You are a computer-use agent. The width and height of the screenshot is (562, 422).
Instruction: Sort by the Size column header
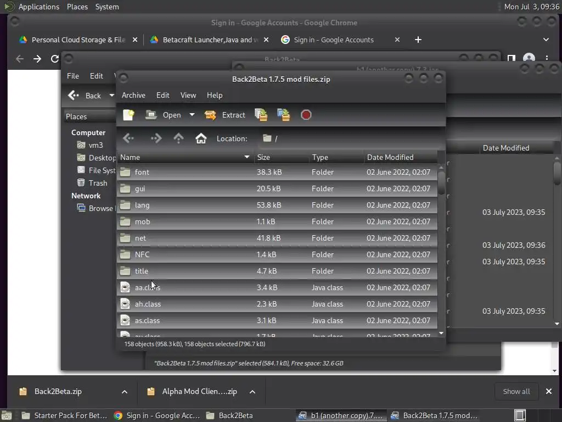pyautogui.click(x=282, y=157)
